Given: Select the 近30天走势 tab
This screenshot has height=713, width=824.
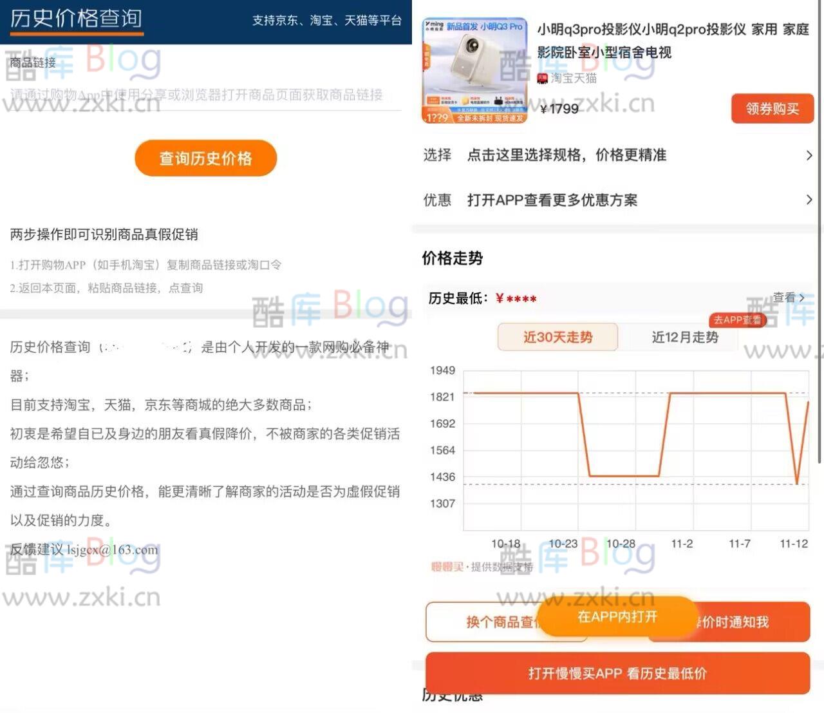Looking at the screenshot, I should [x=557, y=337].
